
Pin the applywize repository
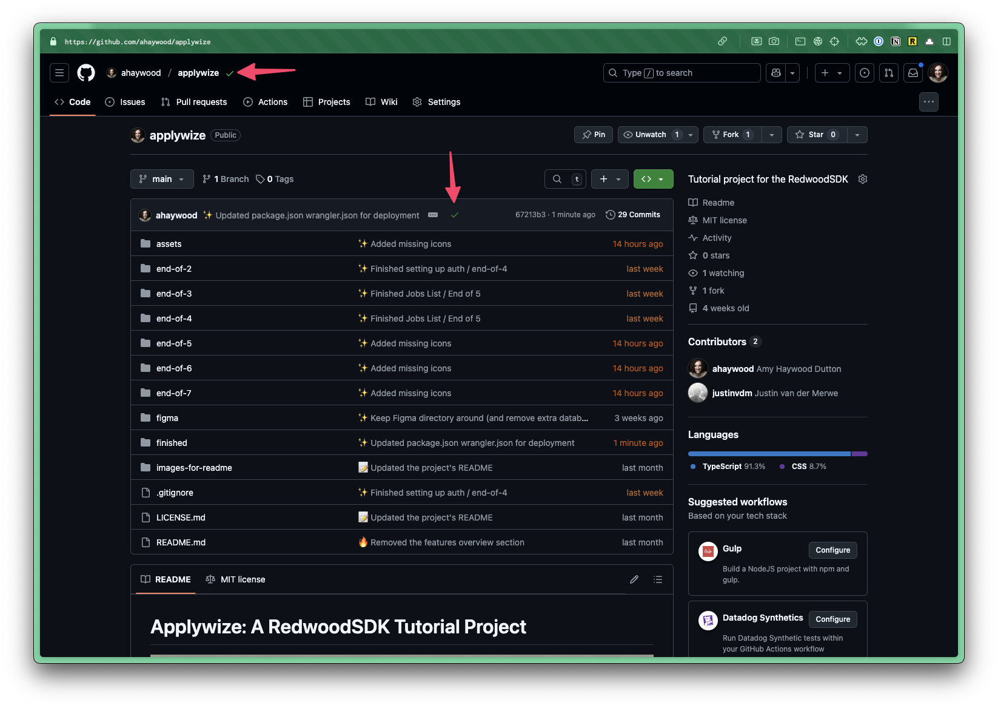coord(593,134)
